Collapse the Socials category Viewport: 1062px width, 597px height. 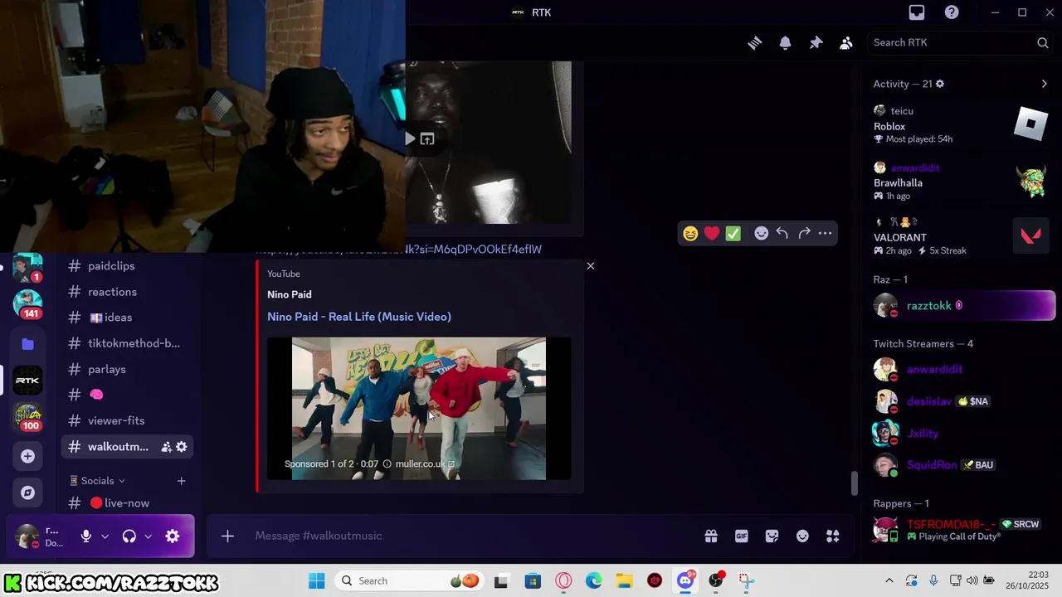(x=97, y=481)
